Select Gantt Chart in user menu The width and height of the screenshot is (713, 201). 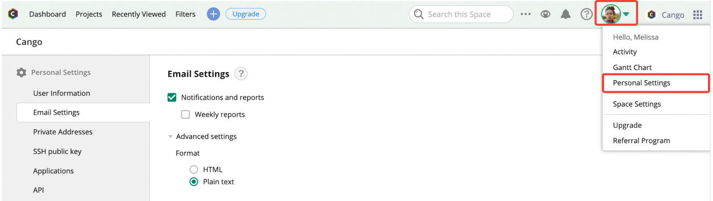pos(632,67)
